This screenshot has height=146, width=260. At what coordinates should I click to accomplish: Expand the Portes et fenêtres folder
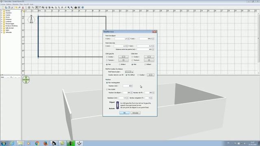coord(2,26)
